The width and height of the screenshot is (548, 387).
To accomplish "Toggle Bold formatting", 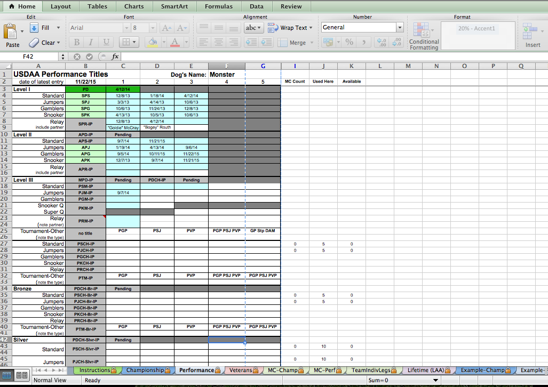I will click(77, 43).
